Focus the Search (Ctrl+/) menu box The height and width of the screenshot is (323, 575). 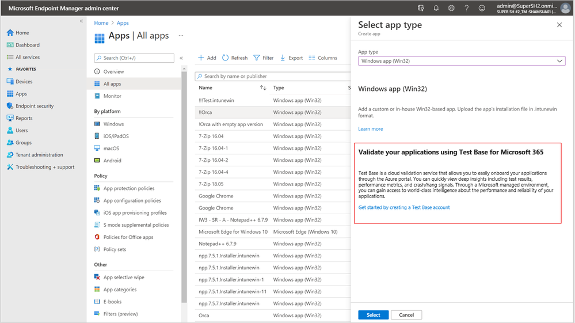134,58
